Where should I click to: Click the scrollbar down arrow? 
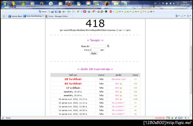pyautogui.click(x=191, y=115)
